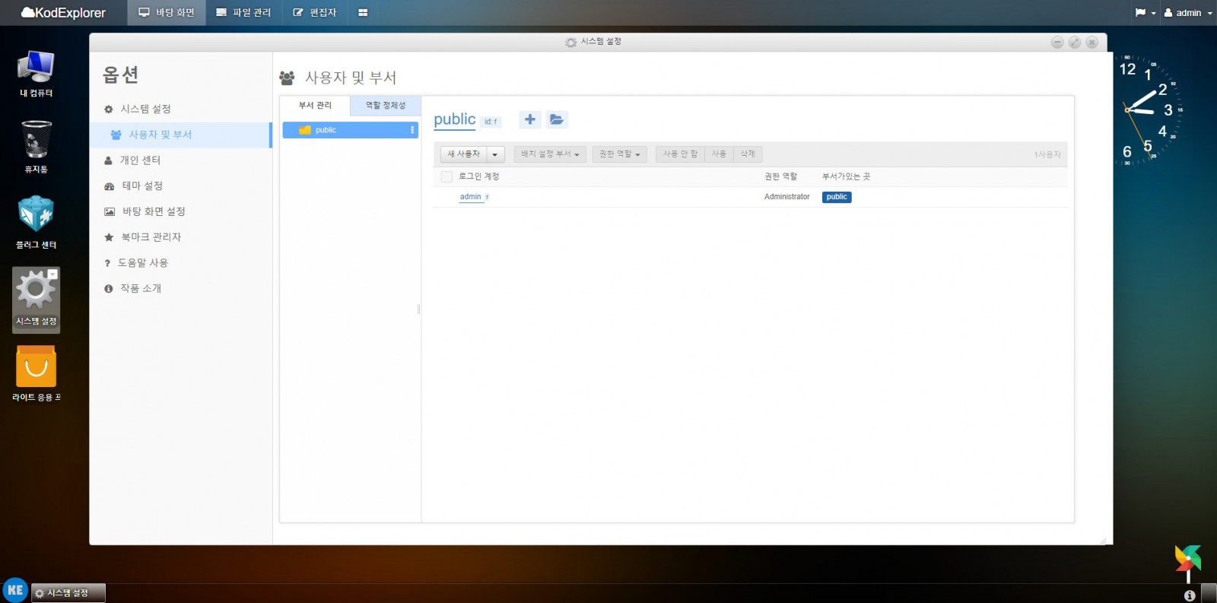Open the 휴지통 recycle bin icon
The width and height of the screenshot is (1217, 603).
[x=36, y=145]
